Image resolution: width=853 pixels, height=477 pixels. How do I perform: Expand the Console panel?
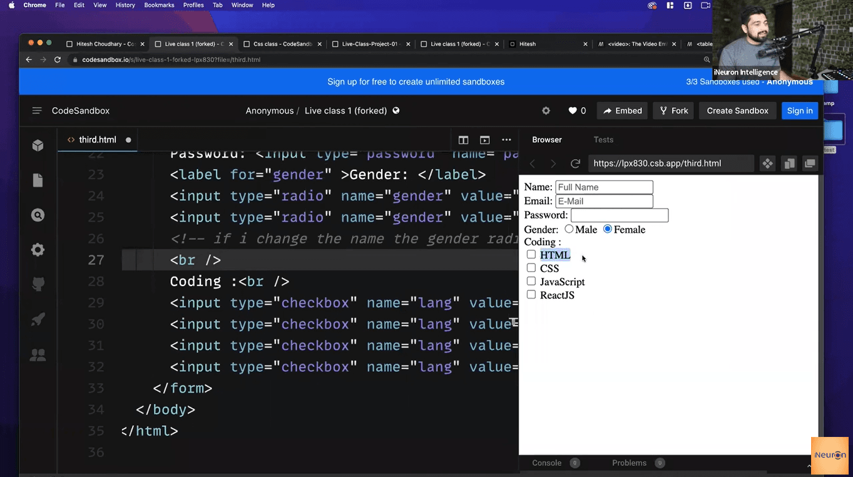tap(546, 463)
